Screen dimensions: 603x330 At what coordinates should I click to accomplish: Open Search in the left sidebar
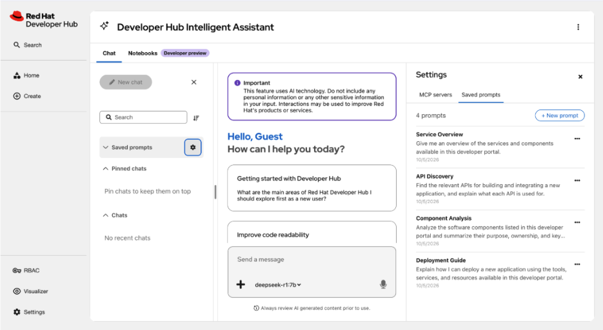pos(28,45)
